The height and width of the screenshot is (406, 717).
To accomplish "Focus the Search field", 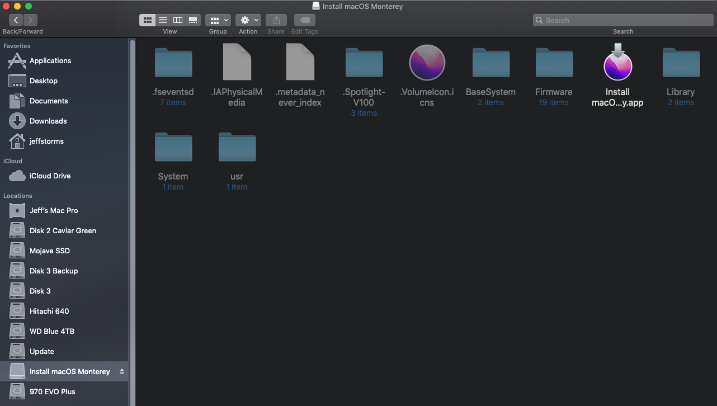I will [623, 20].
